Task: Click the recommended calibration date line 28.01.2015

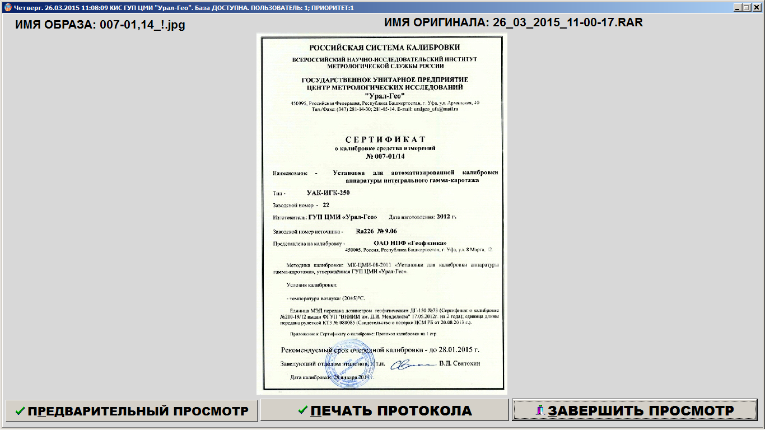Action: click(380, 350)
